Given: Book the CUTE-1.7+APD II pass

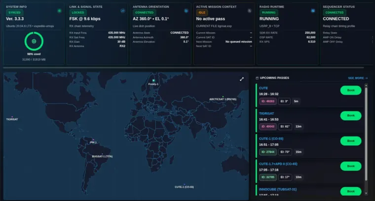Looking at the screenshot, I should point(350,166).
